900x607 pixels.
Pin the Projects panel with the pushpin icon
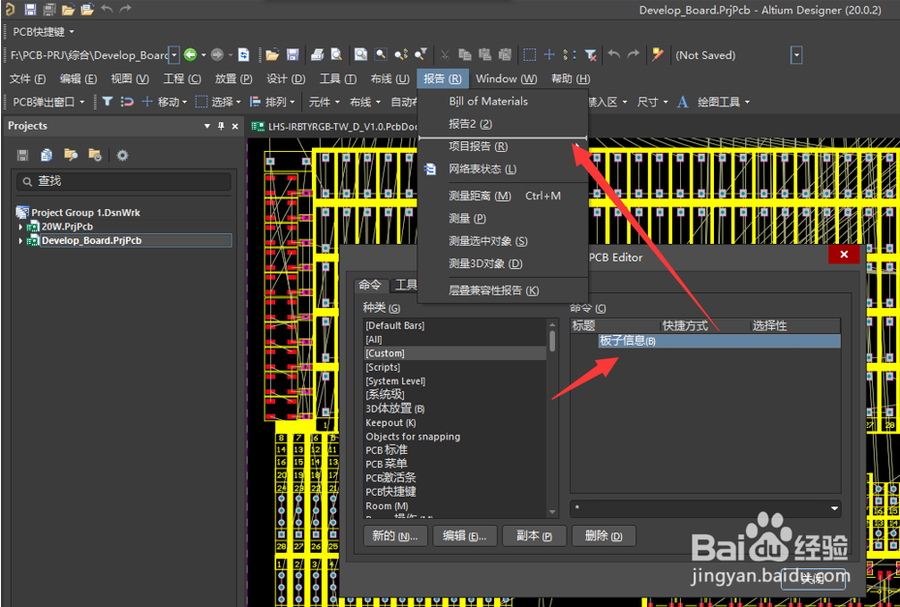pyautogui.click(x=221, y=126)
